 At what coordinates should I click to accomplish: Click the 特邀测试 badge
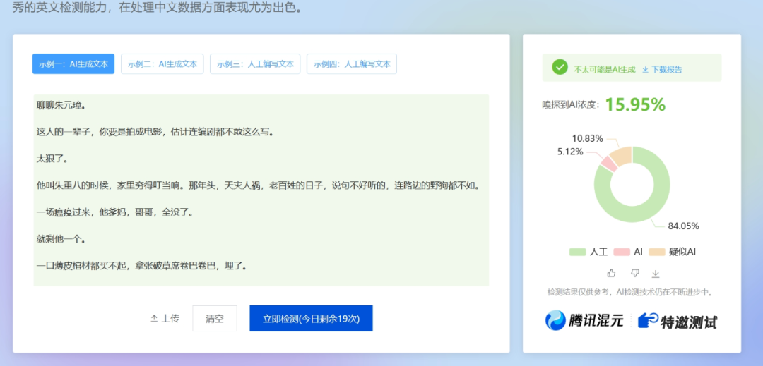coord(678,321)
